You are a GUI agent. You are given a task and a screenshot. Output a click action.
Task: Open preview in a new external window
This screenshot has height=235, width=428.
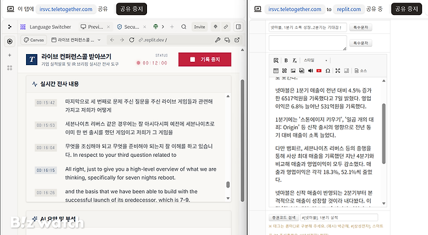(237, 40)
